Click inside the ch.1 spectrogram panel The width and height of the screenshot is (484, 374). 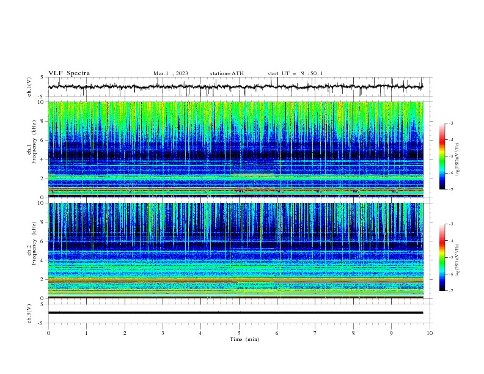point(235,149)
